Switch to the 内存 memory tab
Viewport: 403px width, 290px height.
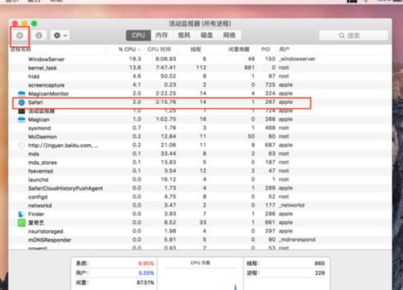(162, 35)
